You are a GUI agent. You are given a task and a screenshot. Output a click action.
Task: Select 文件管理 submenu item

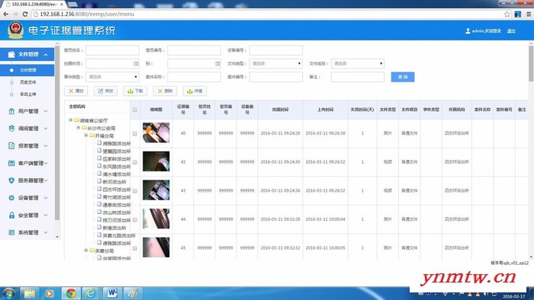point(27,70)
